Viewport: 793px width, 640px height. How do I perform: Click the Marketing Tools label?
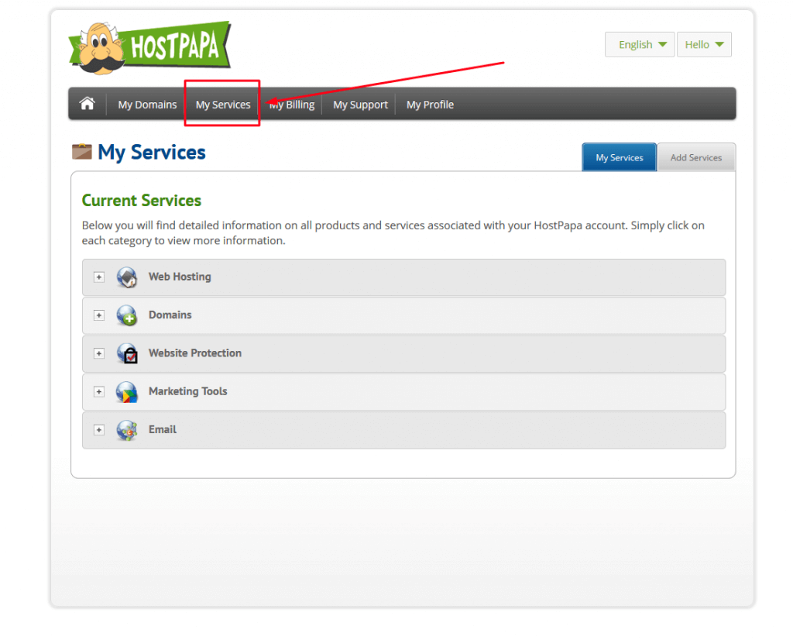(187, 391)
